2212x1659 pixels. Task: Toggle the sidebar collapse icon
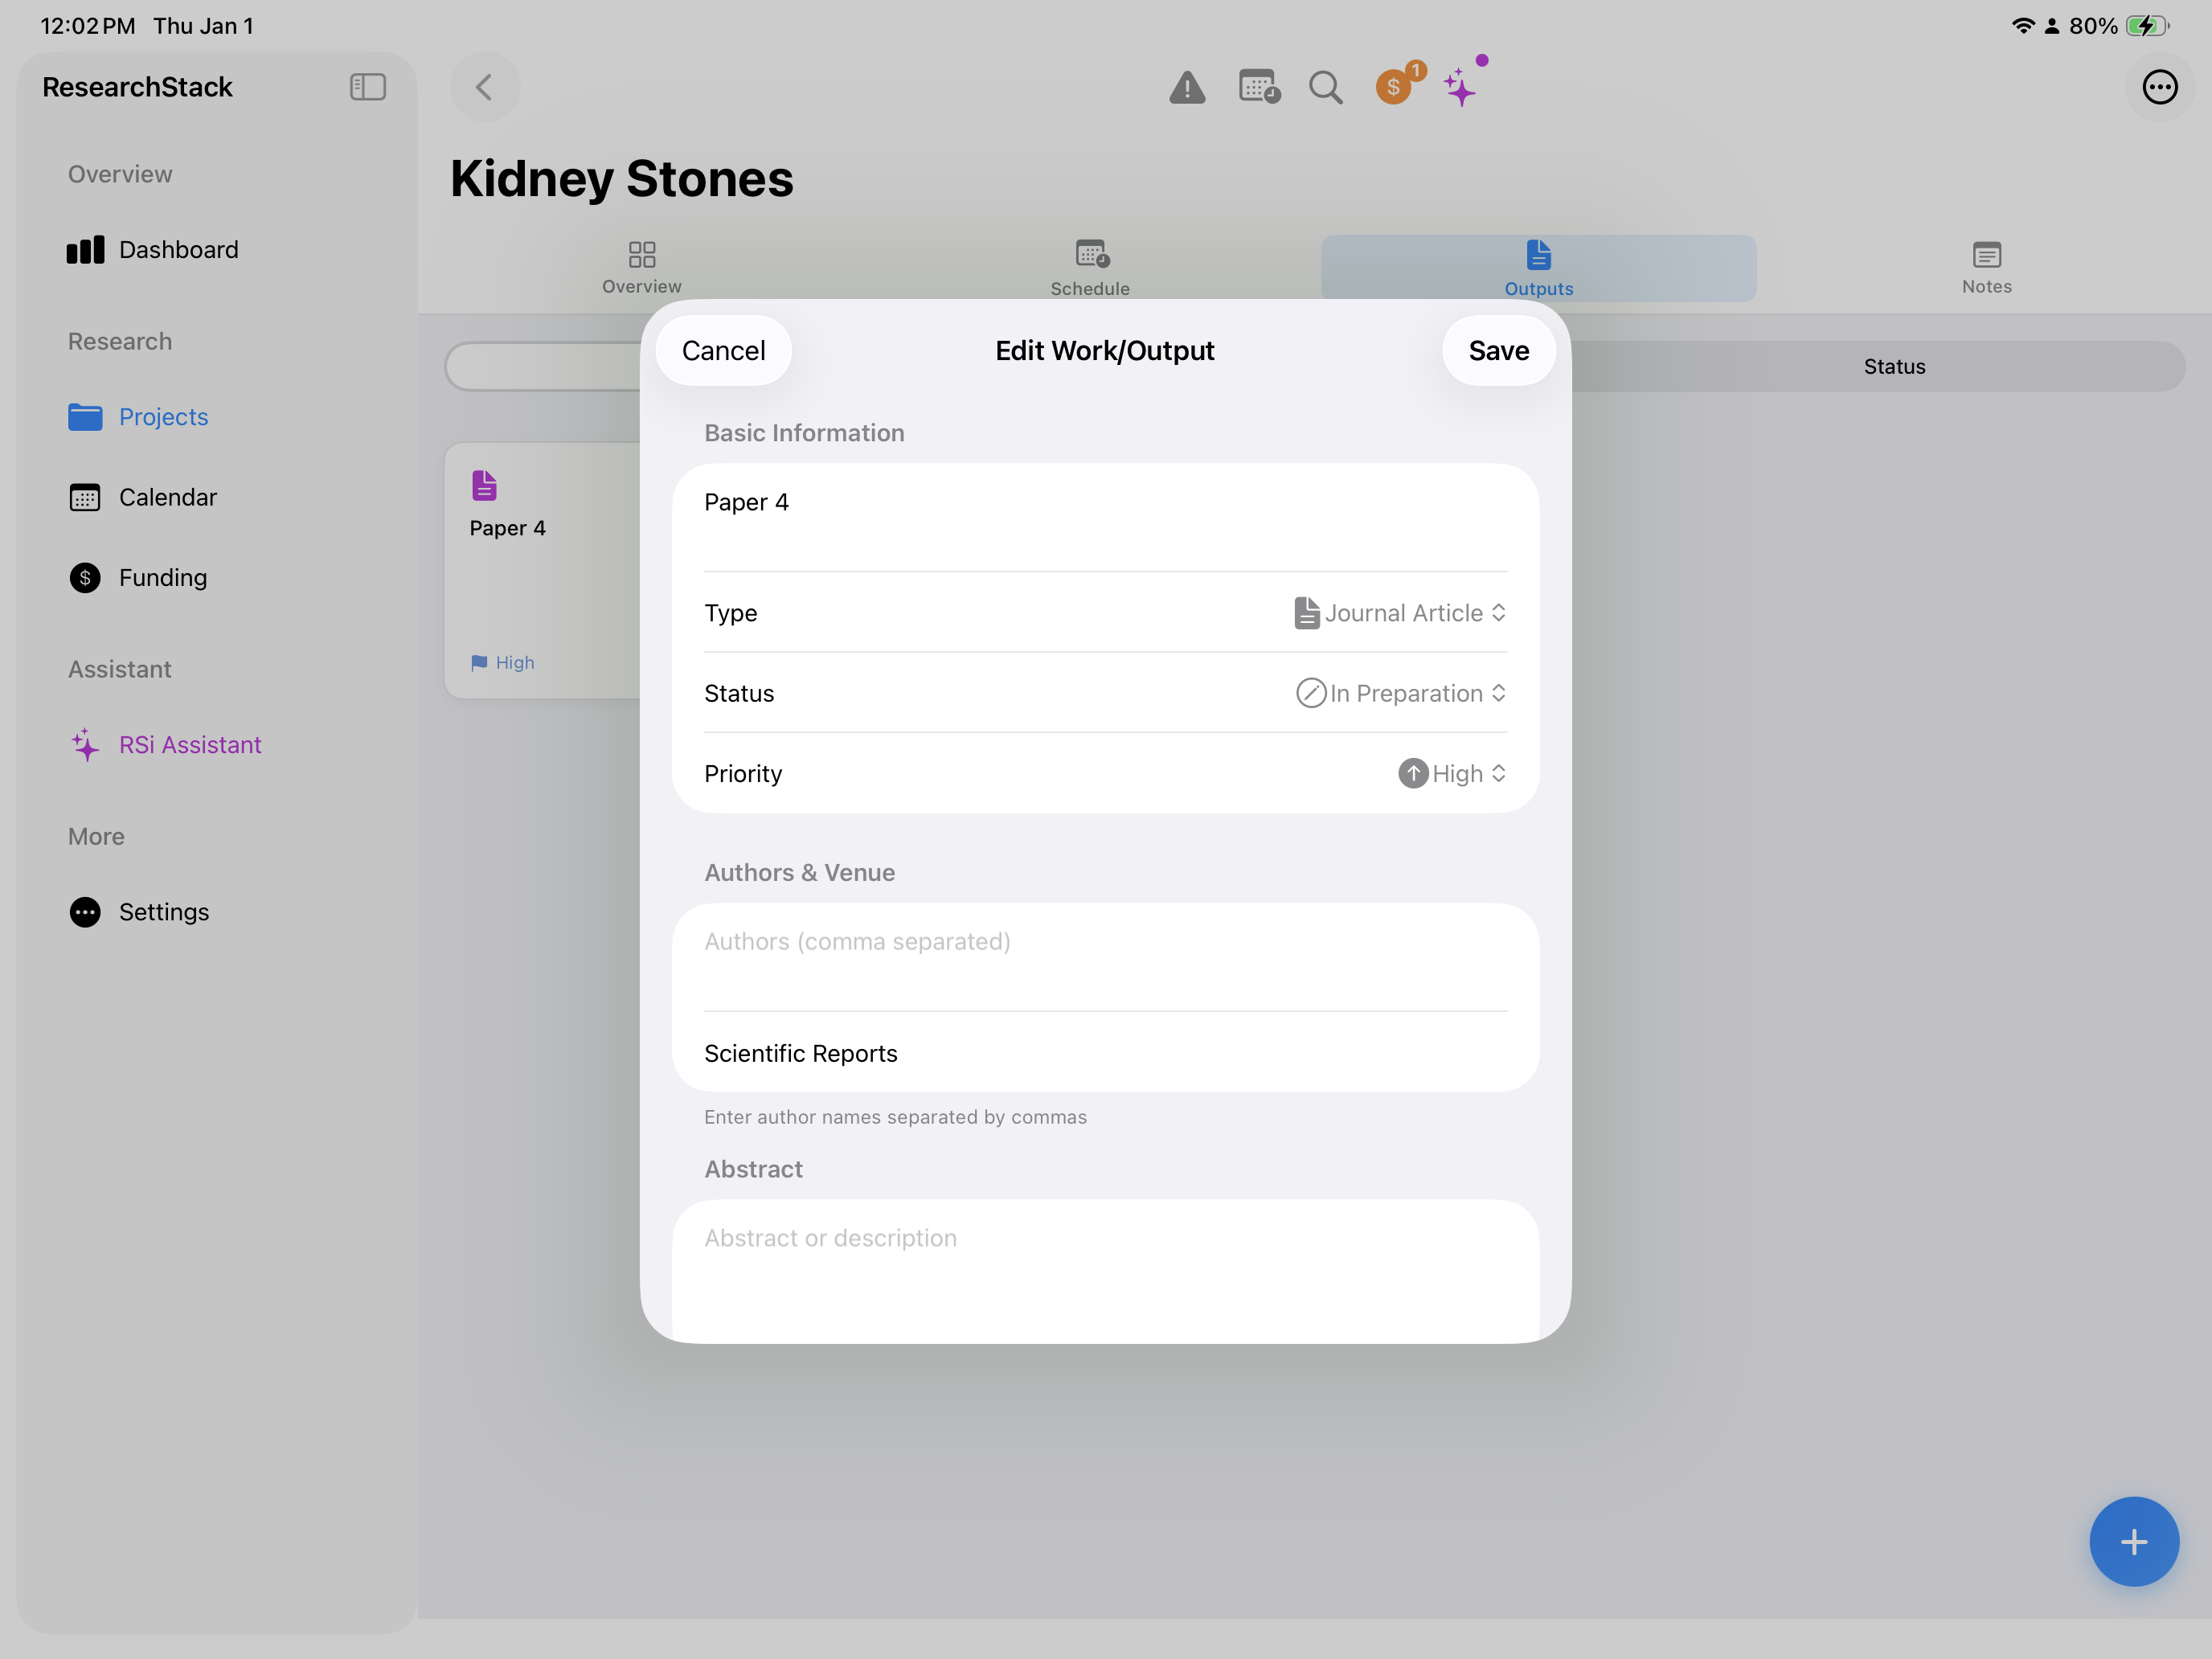tap(368, 87)
